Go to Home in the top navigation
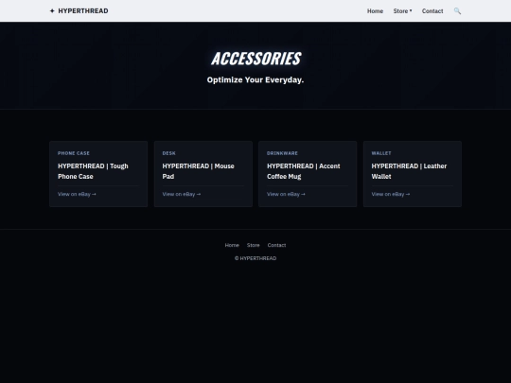 point(375,11)
